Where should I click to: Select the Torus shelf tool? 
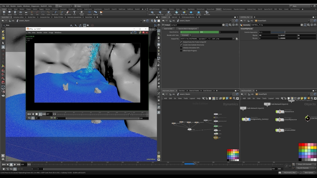(21, 13)
